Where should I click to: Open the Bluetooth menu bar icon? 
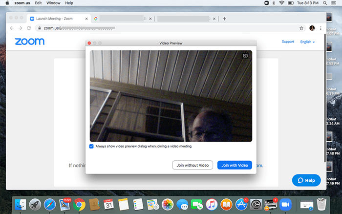(274, 3)
